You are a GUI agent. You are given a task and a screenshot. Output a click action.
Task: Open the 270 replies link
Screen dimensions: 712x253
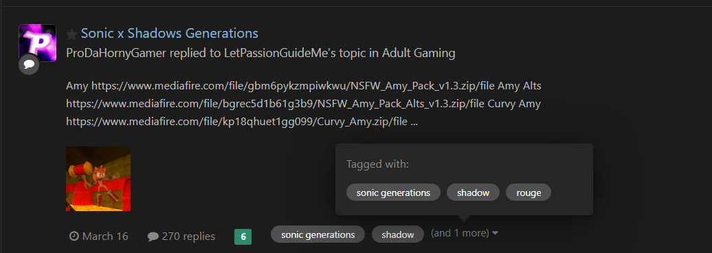[x=188, y=236]
